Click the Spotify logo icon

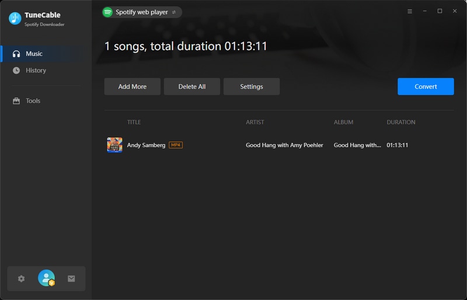click(107, 12)
